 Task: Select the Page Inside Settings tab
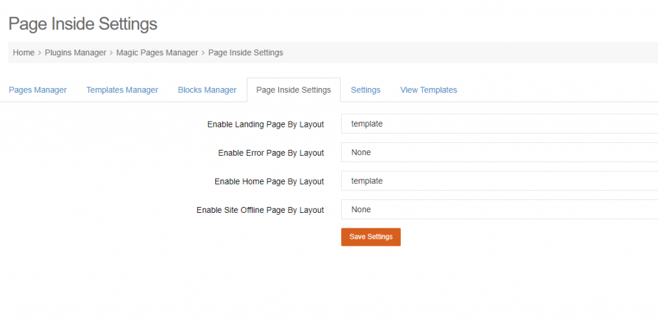293,90
